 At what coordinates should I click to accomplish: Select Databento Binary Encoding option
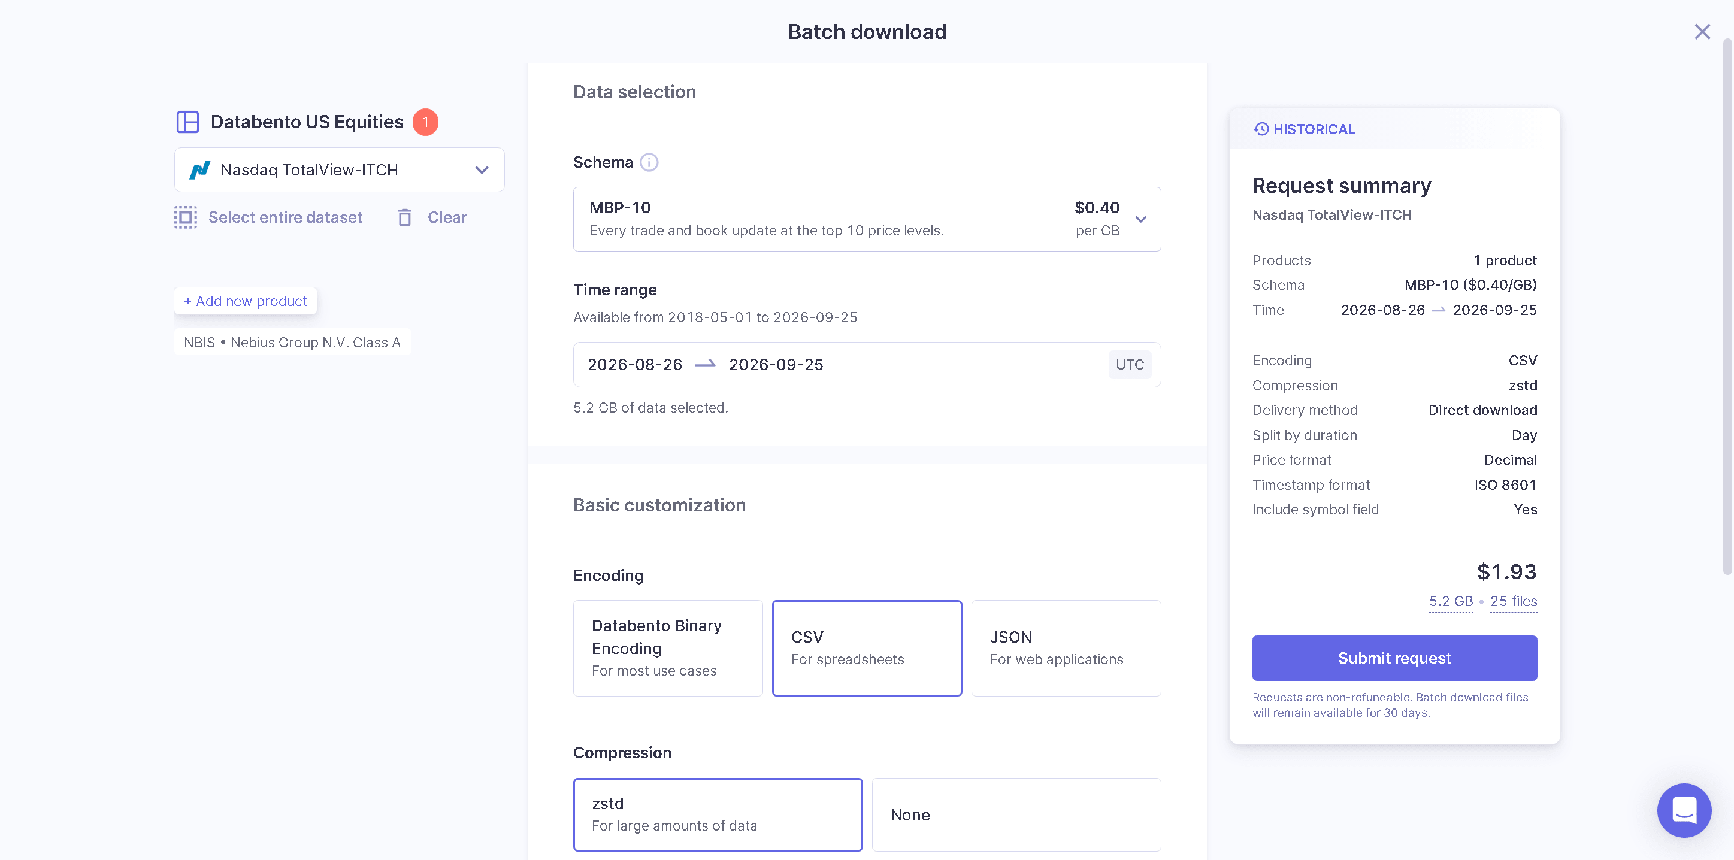(667, 648)
